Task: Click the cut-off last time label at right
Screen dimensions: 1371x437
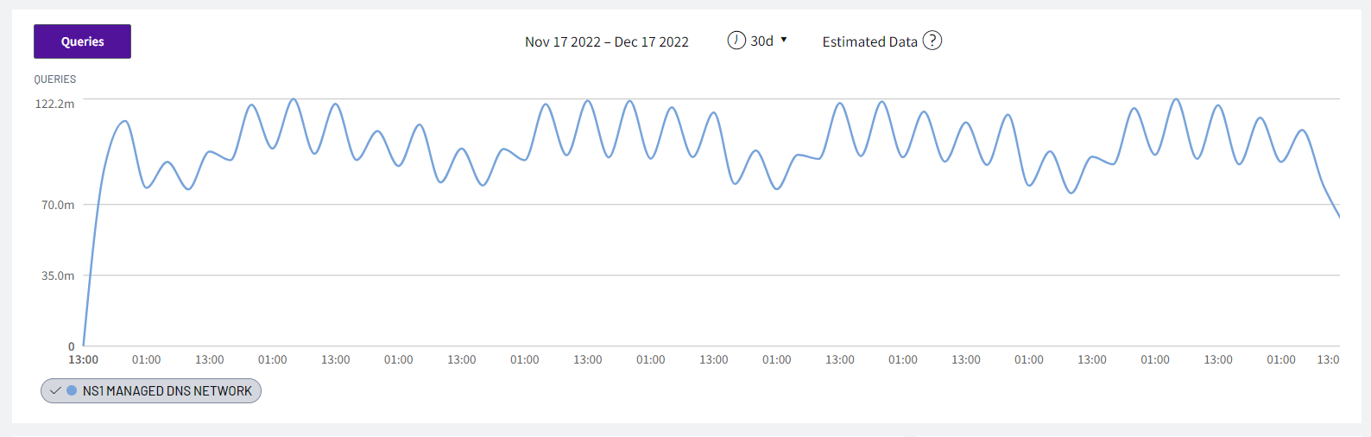Action: point(1328,359)
